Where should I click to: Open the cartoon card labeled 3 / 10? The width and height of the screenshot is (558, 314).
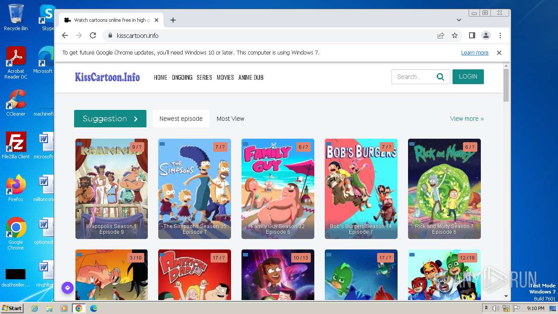pos(112,275)
